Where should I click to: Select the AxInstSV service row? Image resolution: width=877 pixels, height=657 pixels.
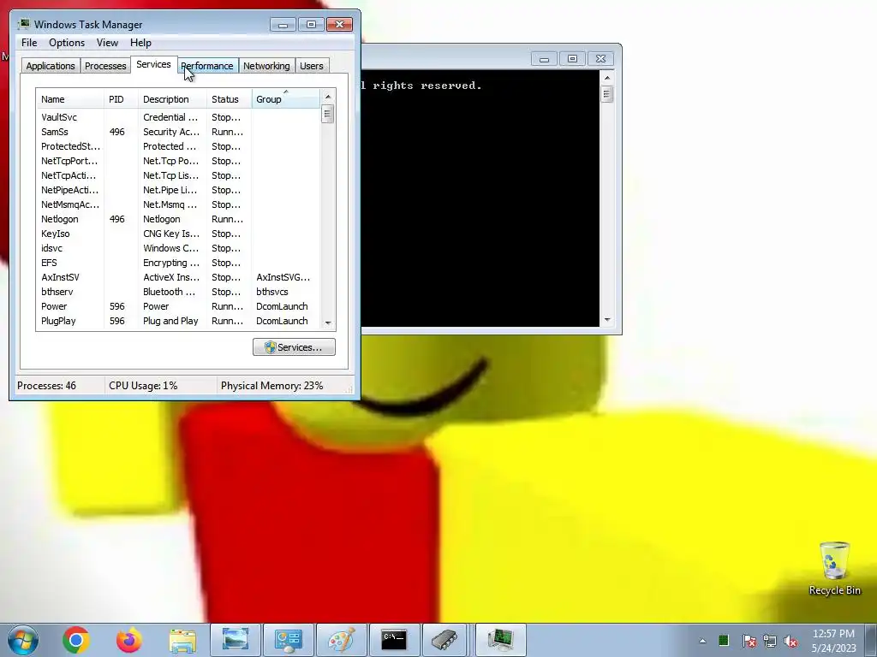[178, 277]
